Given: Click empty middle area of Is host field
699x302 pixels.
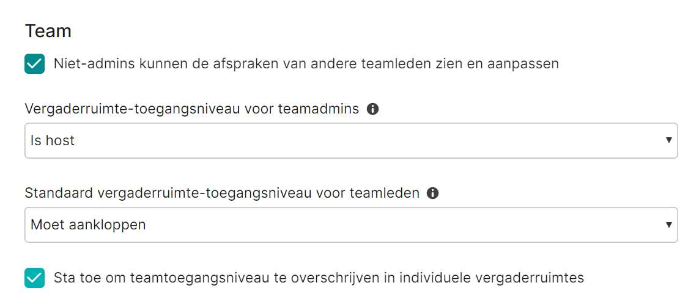Looking at the screenshot, I should tap(351, 140).
